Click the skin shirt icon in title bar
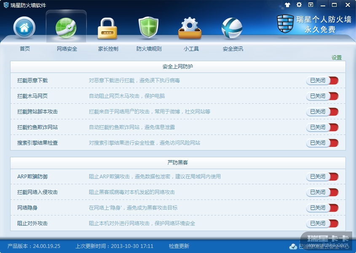This screenshot has width=356, height=253. (x=287, y=5)
